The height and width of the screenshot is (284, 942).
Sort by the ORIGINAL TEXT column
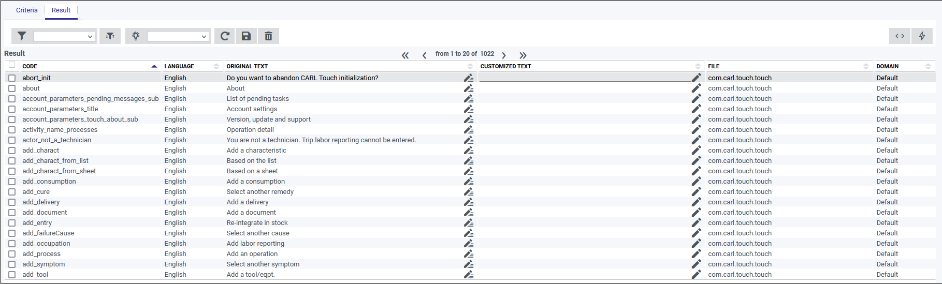(470, 66)
